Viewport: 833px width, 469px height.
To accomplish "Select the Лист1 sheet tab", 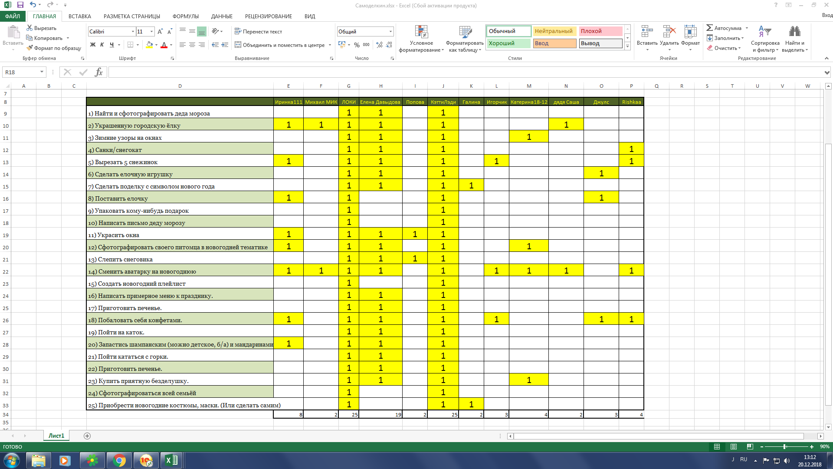I will [x=56, y=436].
